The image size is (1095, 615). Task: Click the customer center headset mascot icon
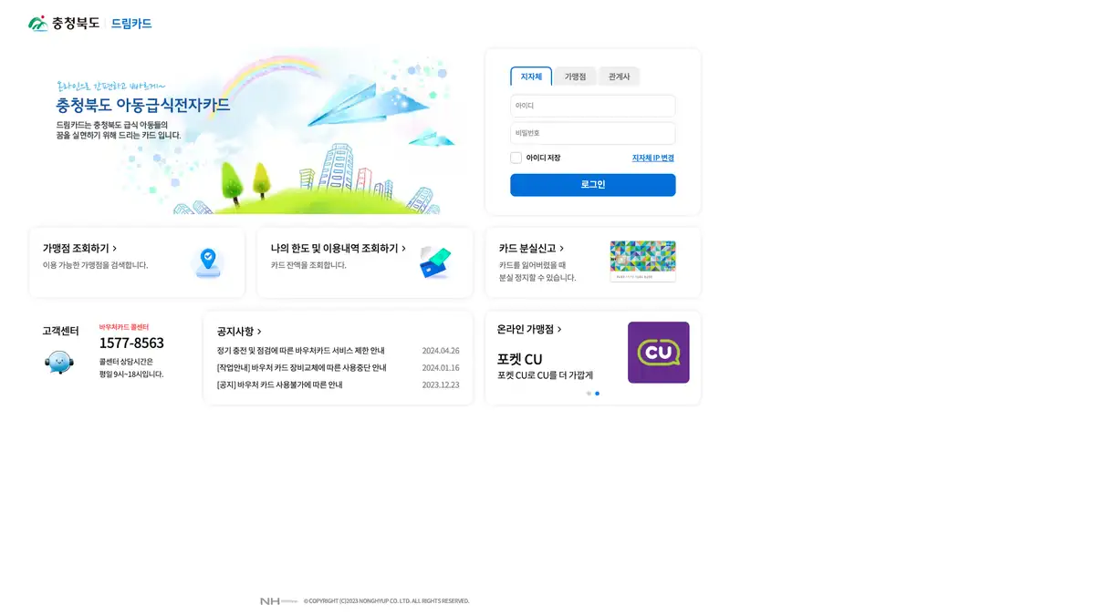(x=58, y=362)
